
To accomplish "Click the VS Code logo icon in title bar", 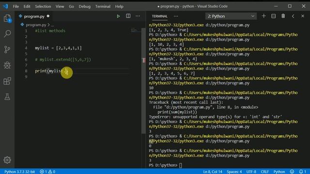I will tap(5, 6).
